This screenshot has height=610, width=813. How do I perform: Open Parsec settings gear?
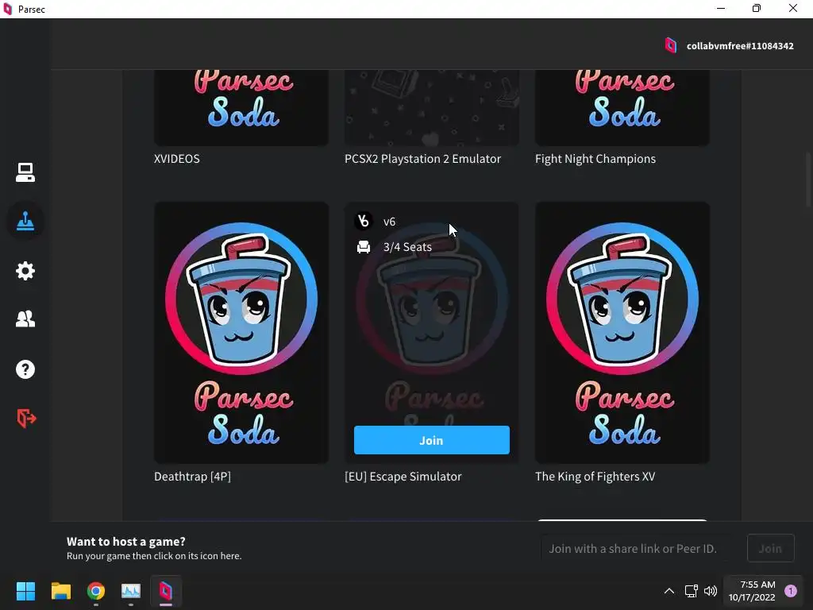25,270
